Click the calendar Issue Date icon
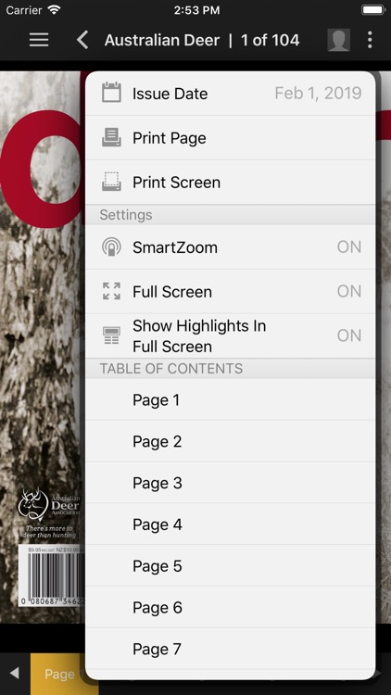Viewport: 391px width, 695px height. click(111, 93)
